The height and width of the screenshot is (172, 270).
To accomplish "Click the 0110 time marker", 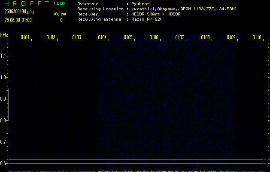I will [257, 37].
